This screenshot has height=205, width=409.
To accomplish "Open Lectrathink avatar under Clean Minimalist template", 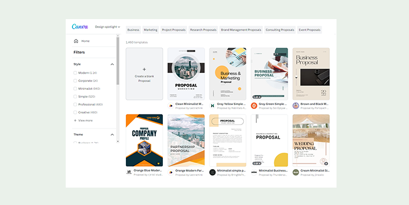I will 171,106.
